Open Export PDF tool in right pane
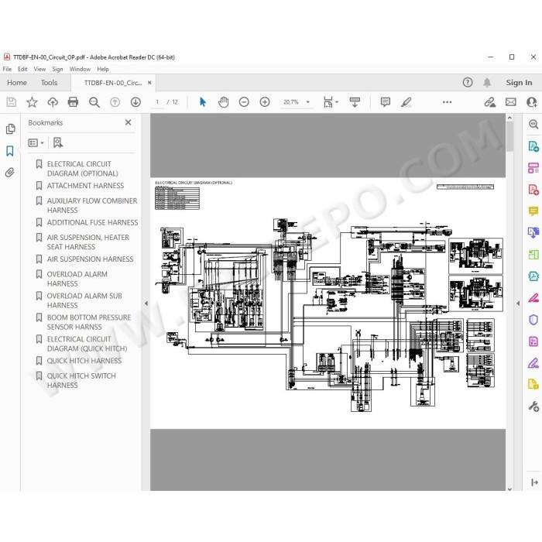 tap(533, 146)
